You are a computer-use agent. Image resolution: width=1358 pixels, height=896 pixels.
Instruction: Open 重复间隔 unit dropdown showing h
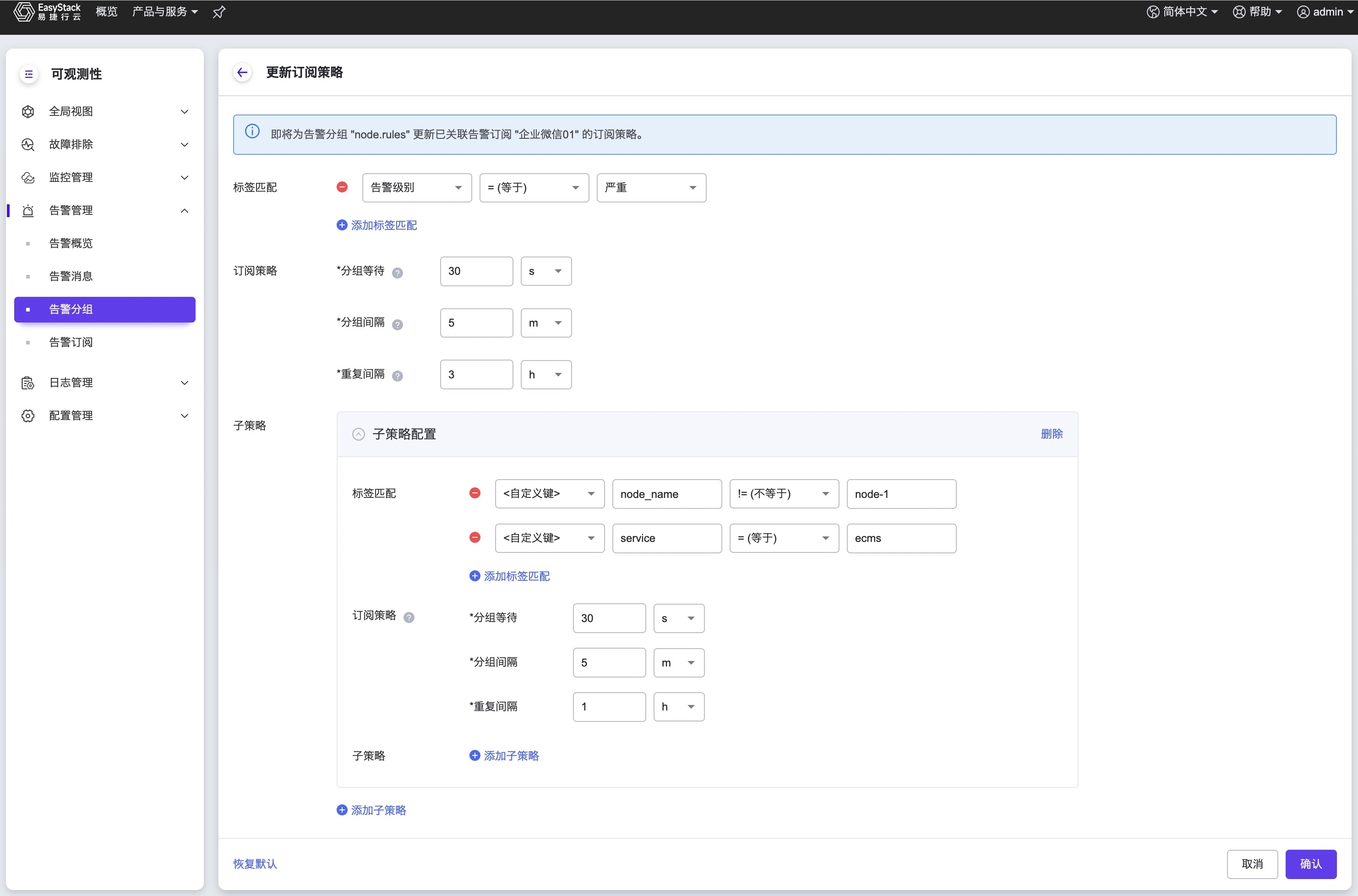click(x=546, y=375)
